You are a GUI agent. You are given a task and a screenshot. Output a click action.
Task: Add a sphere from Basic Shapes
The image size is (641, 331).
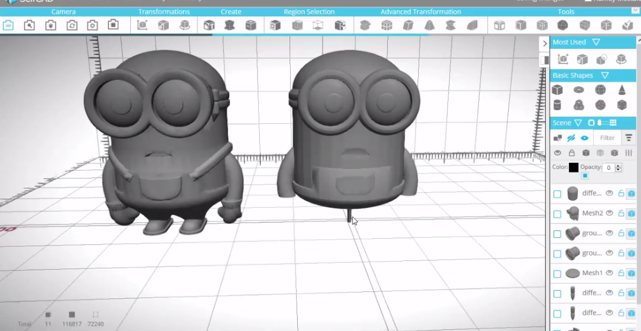click(600, 90)
